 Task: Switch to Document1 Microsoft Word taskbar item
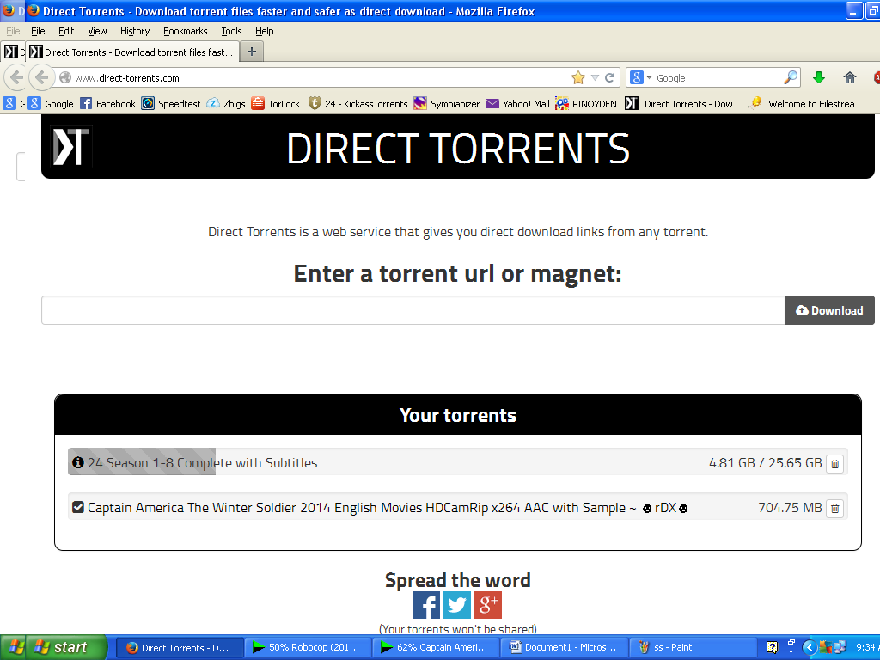click(564, 648)
